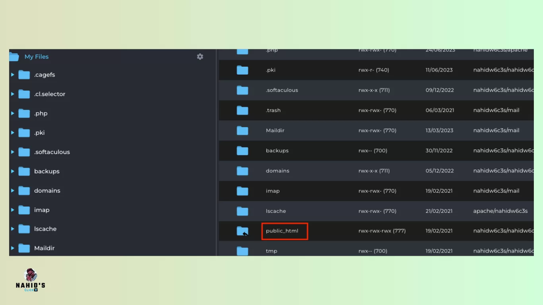The height and width of the screenshot is (305, 543).
Task: Select .cl.selector folder icon in tree
Action: [24, 94]
